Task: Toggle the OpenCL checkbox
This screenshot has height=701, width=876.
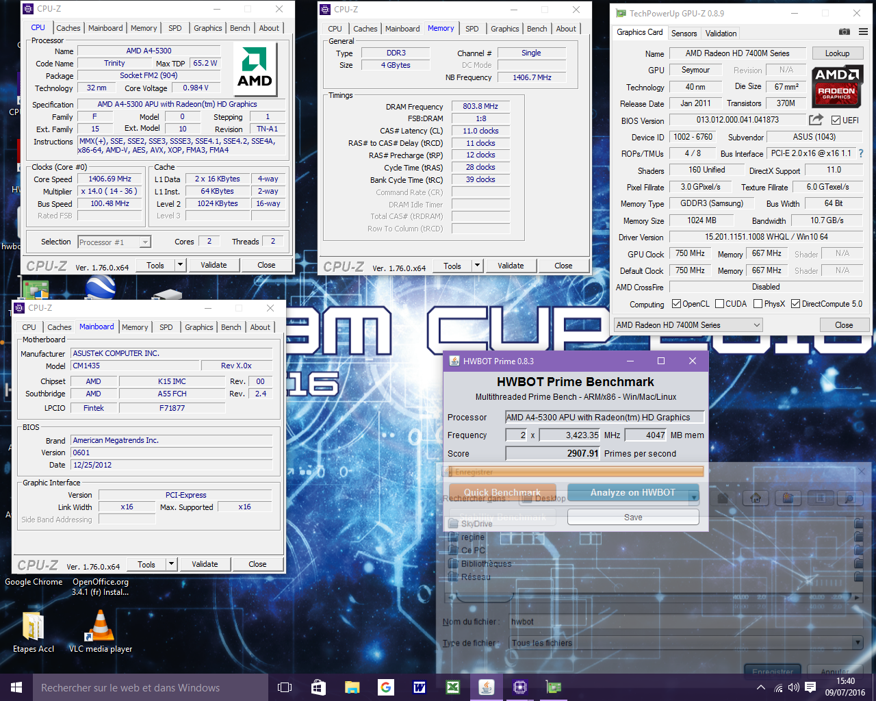Action: pos(676,304)
